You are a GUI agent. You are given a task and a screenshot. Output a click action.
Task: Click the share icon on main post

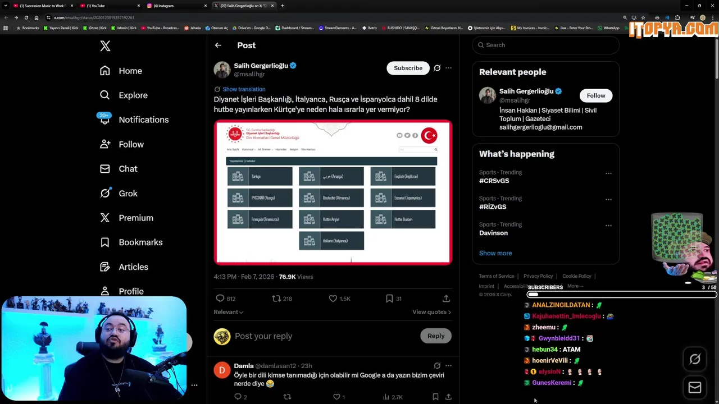click(446, 299)
